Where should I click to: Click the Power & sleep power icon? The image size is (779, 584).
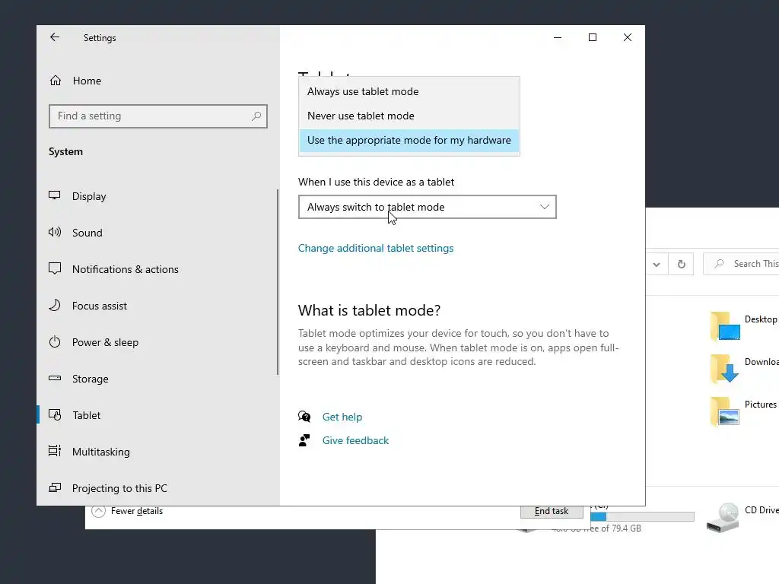tap(55, 341)
